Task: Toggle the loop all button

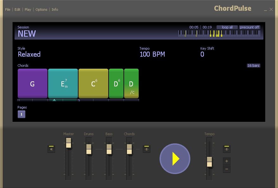Action: coord(227,27)
